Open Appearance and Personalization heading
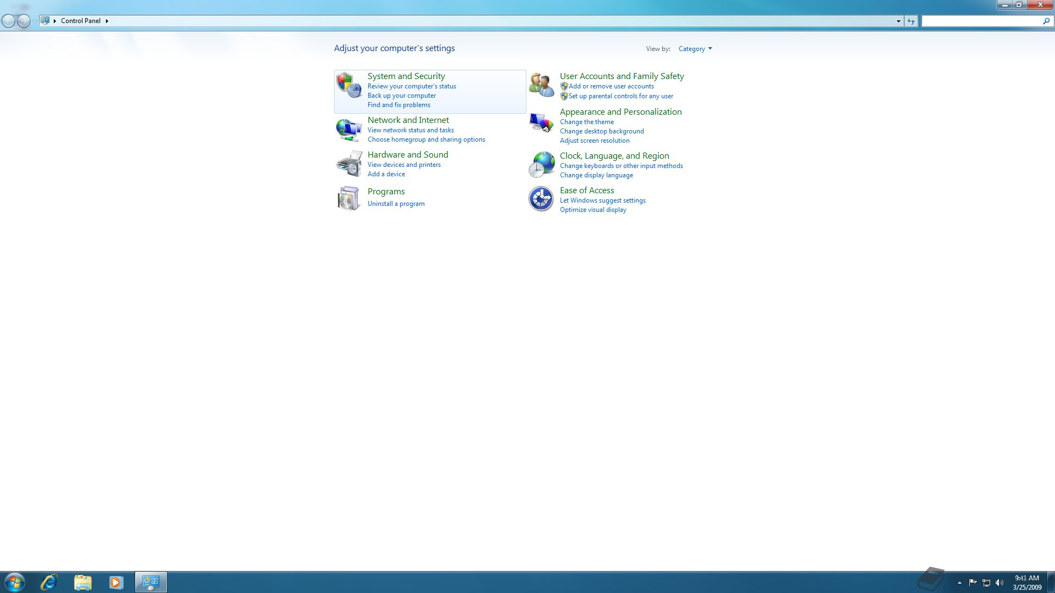 (x=621, y=112)
